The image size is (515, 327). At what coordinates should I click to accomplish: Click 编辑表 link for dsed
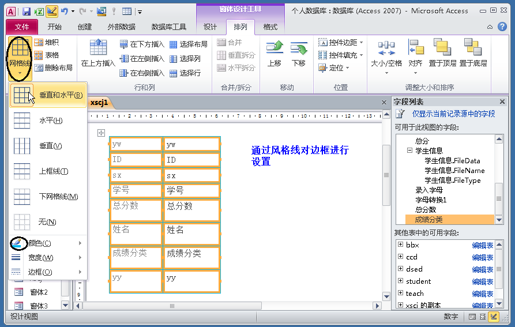[x=483, y=269]
